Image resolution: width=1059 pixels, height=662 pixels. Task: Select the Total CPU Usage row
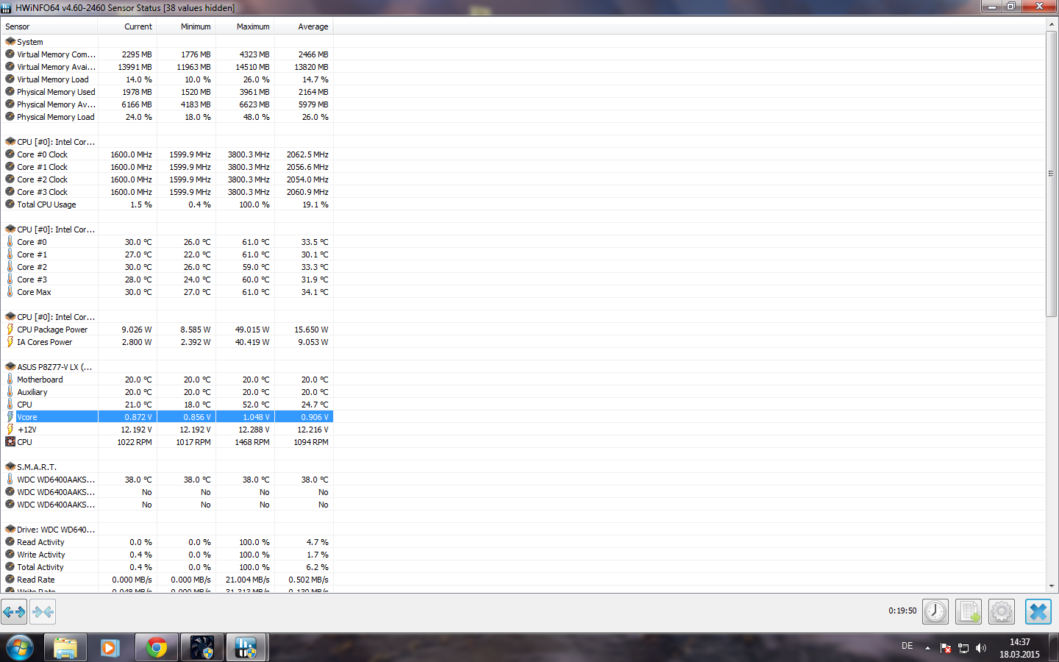[168, 204]
